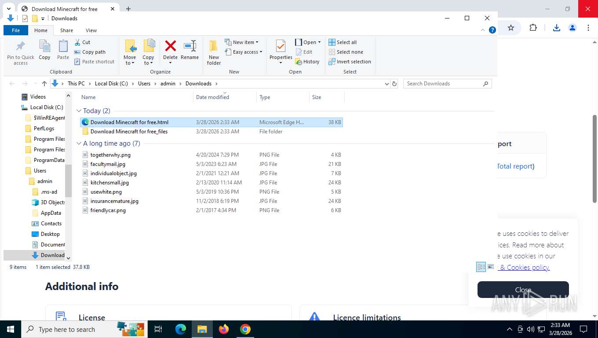This screenshot has width=598, height=338.
Task: Open address bar history dropdown
Action: click(x=387, y=84)
